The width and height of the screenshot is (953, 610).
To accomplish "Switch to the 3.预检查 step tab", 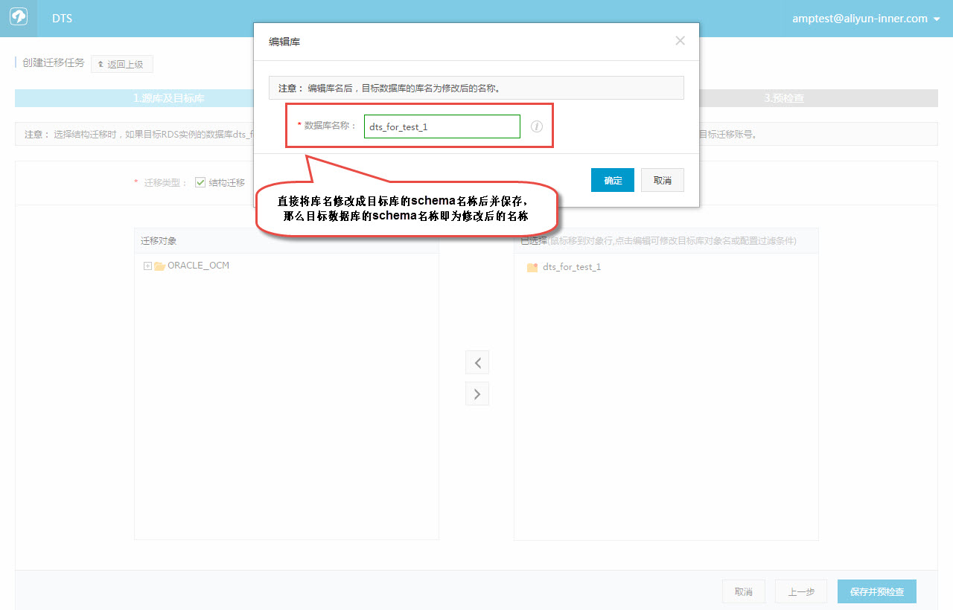I will 785,97.
